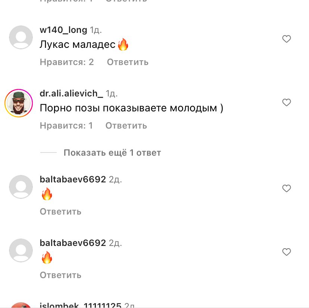Reply to w140_long via Ответить
The width and height of the screenshot is (309, 308).
[128, 62]
